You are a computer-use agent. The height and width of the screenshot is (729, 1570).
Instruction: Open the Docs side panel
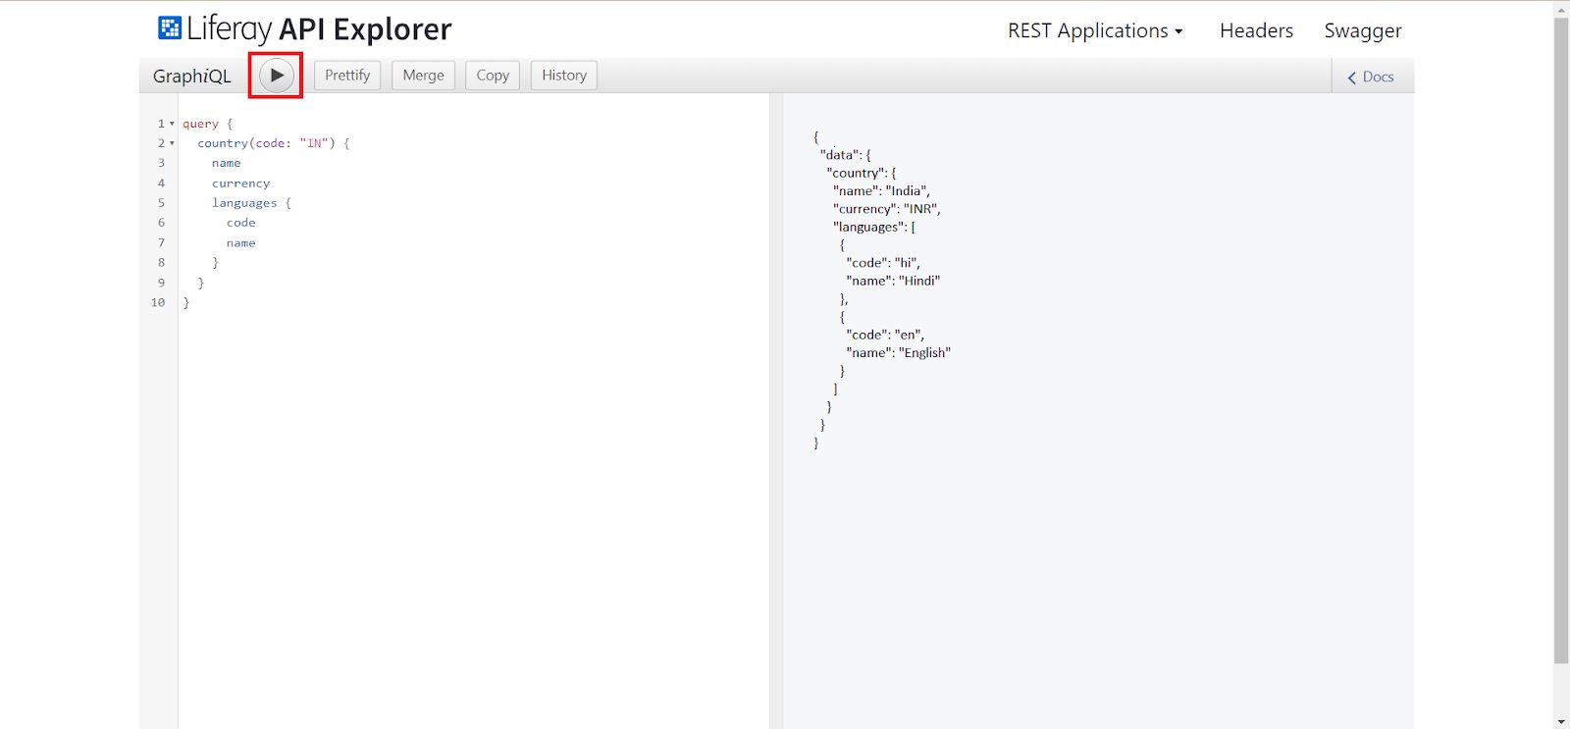pyautogui.click(x=1371, y=77)
